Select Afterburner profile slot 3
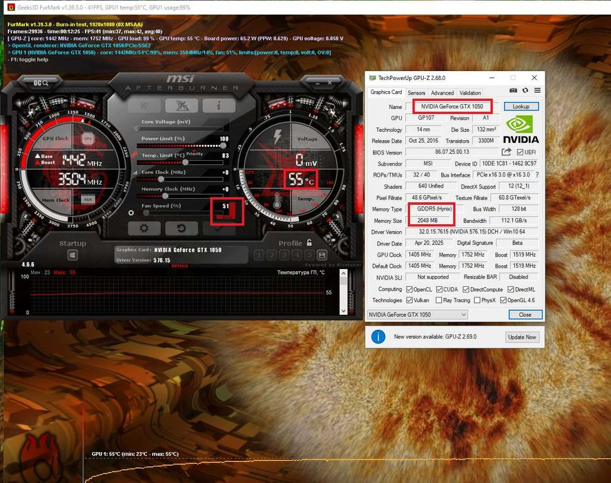 (284, 255)
